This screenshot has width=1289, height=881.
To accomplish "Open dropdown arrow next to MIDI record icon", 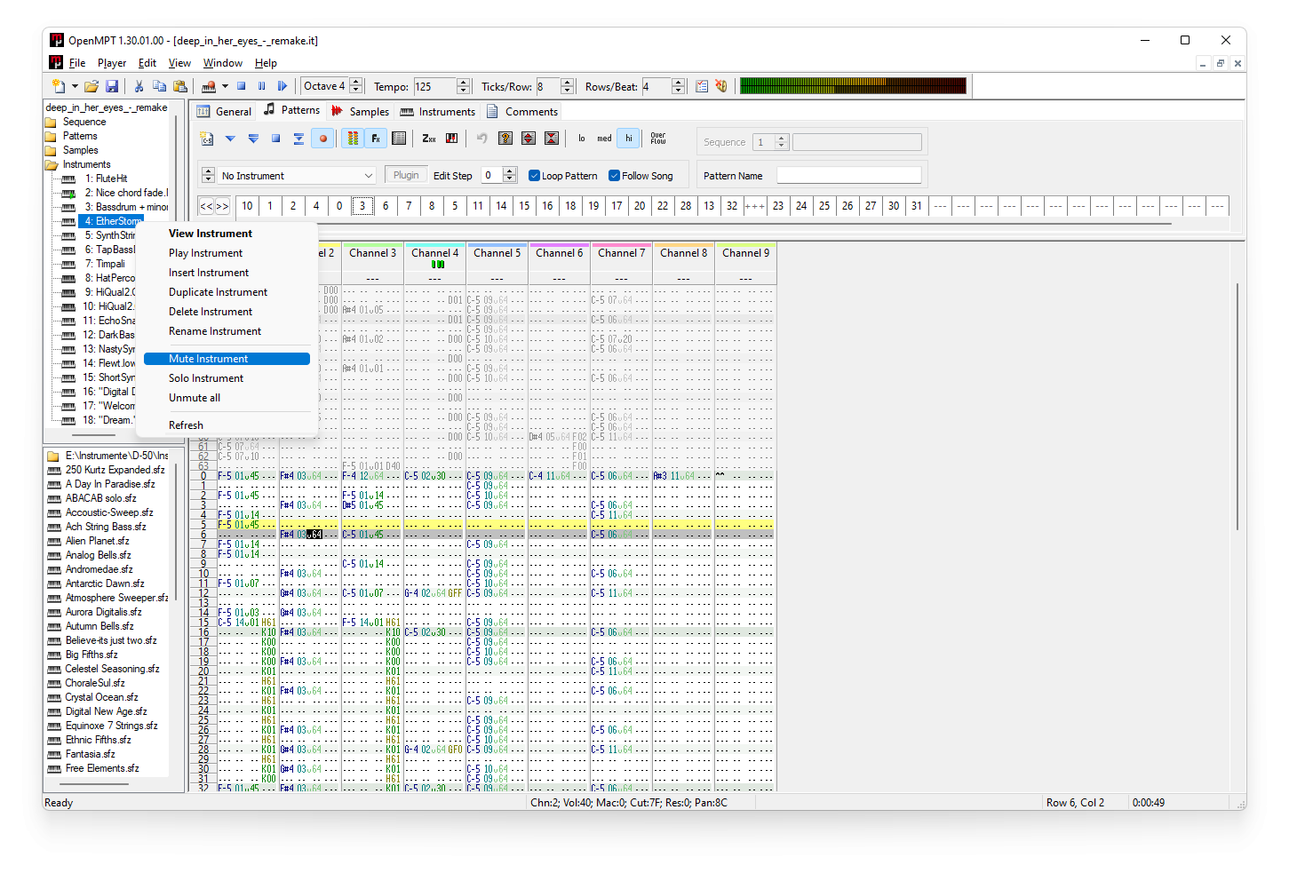I will coord(225,86).
